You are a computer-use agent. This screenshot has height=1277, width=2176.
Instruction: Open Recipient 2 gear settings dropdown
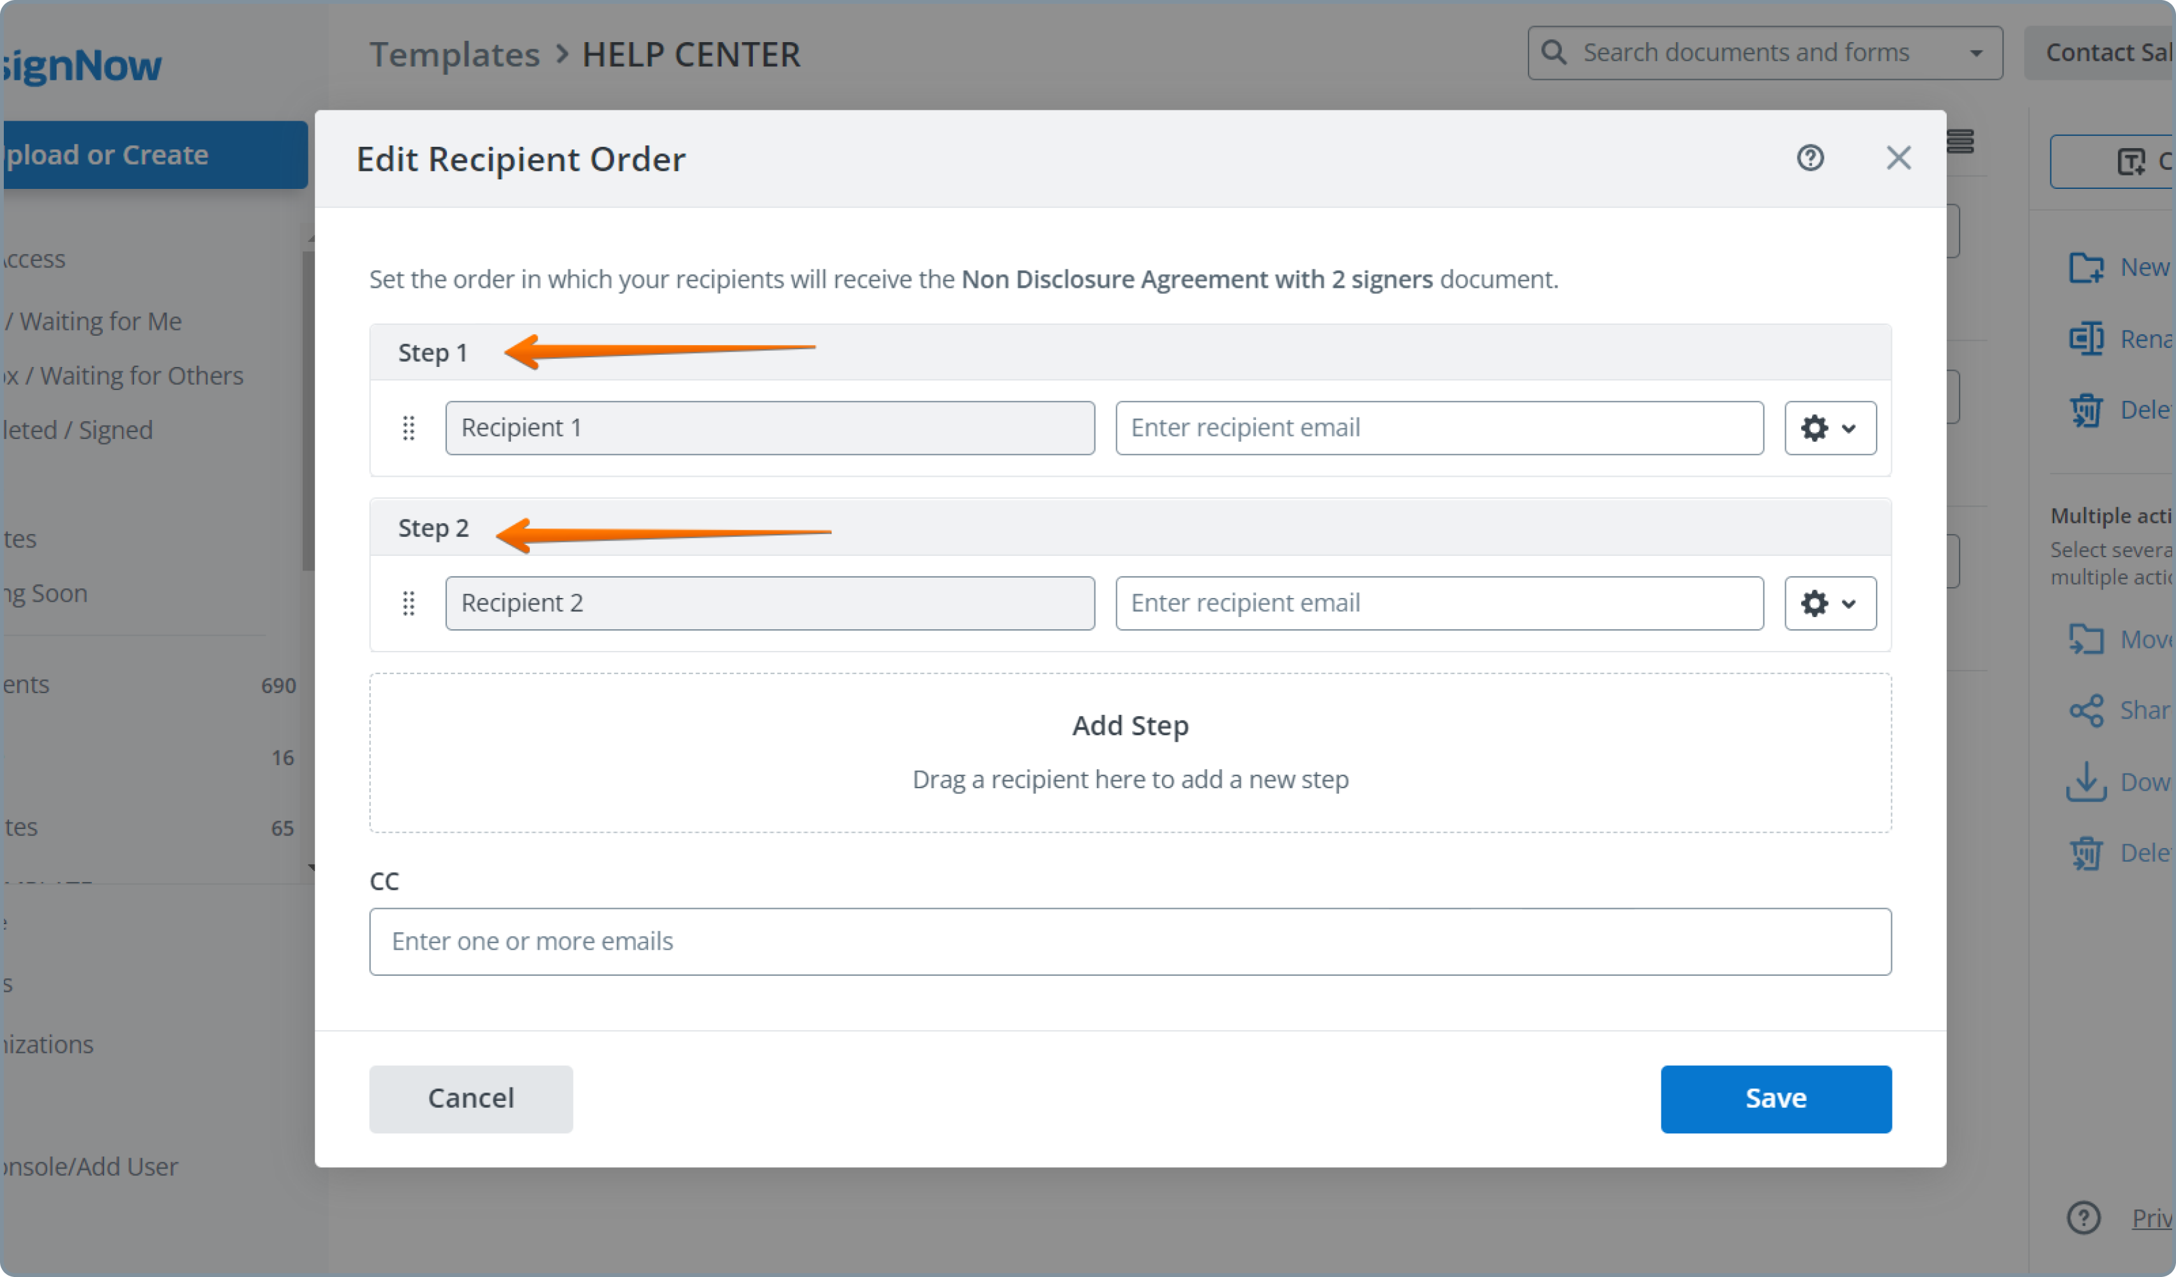tap(1830, 603)
